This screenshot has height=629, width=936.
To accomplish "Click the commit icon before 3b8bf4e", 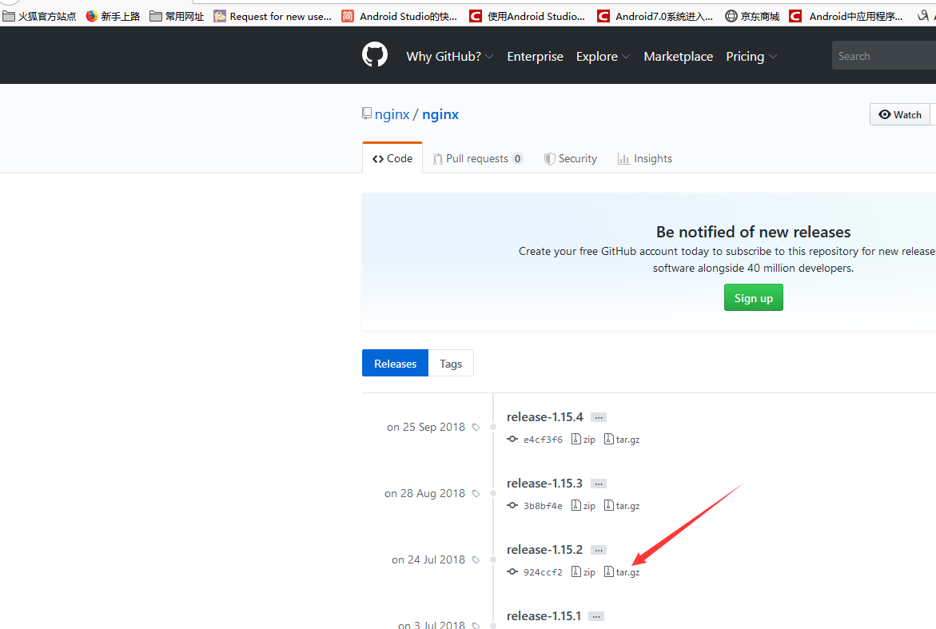I will pos(512,505).
